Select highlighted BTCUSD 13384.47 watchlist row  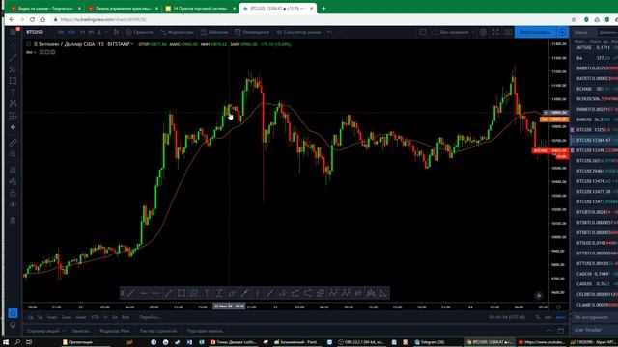[595, 140]
